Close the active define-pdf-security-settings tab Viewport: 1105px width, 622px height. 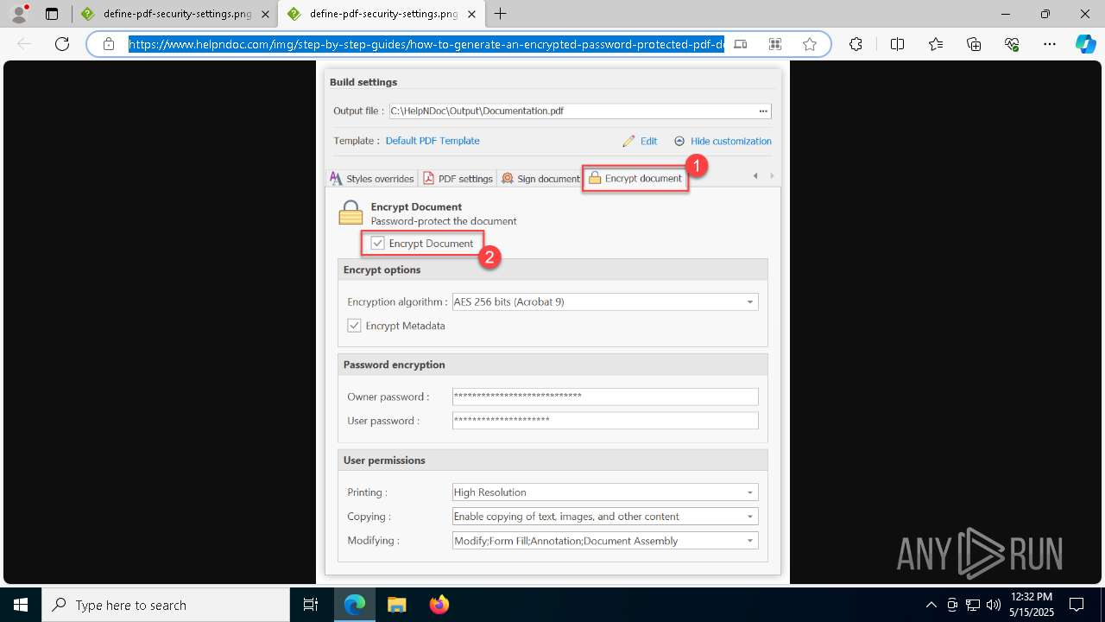(472, 14)
